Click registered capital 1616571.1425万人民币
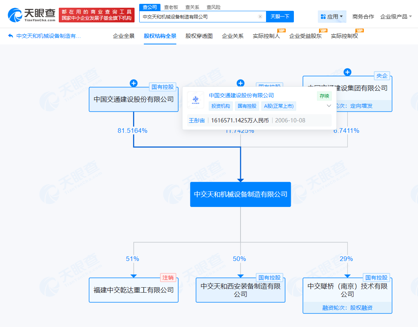Image resolution: width=418 pixels, height=327 pixels. click(x=240, y=120)
